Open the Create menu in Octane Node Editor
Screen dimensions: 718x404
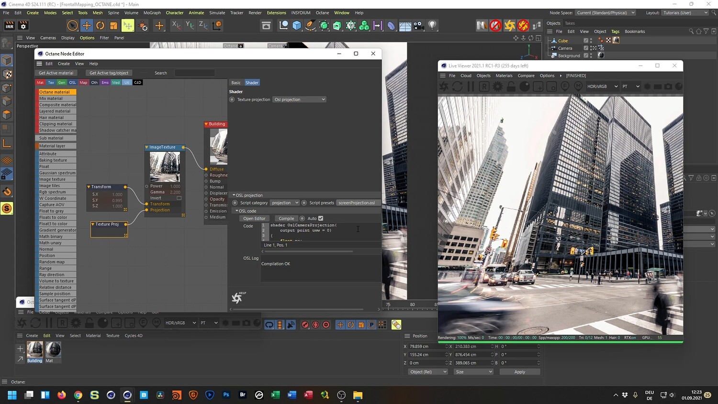[64, 64]
